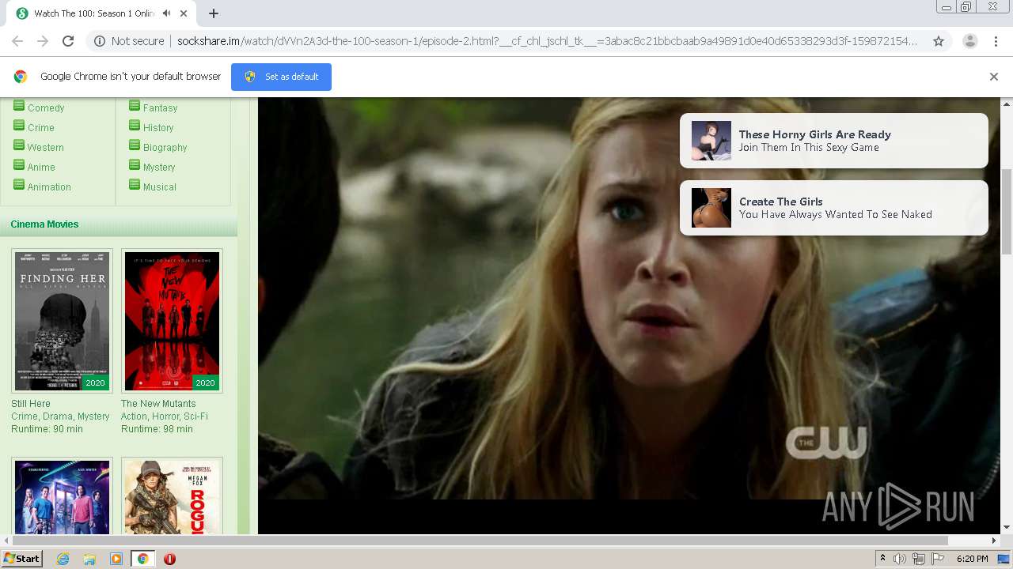Open the History genre link
Viewport: 1013px width, 569px height.
158,128
